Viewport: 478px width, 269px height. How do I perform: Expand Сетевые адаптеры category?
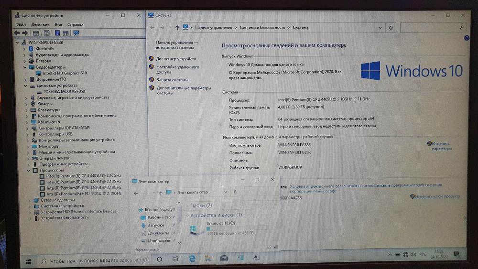point(30,200)
